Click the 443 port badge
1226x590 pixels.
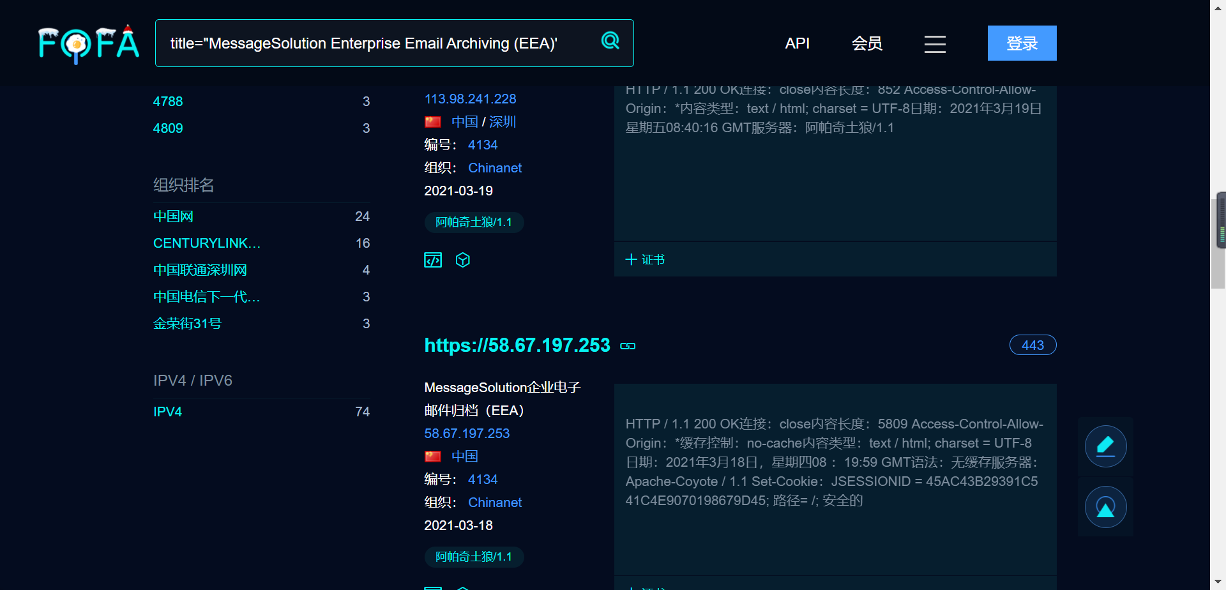point(1033,345)
